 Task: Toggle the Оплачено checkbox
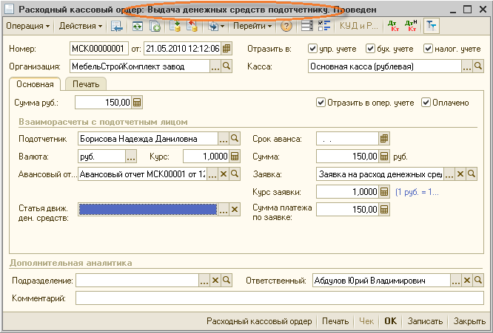coord(426,103)
